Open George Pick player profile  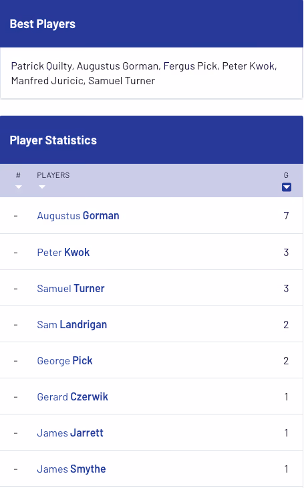coord(65,360)
